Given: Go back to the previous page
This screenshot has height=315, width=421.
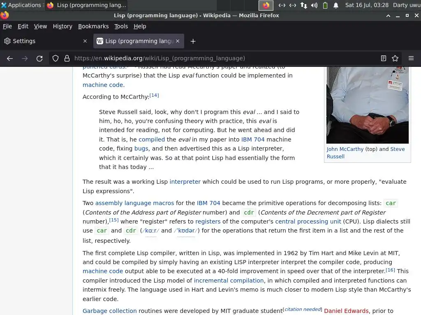Looking at the screenshot, I should 10,58.
